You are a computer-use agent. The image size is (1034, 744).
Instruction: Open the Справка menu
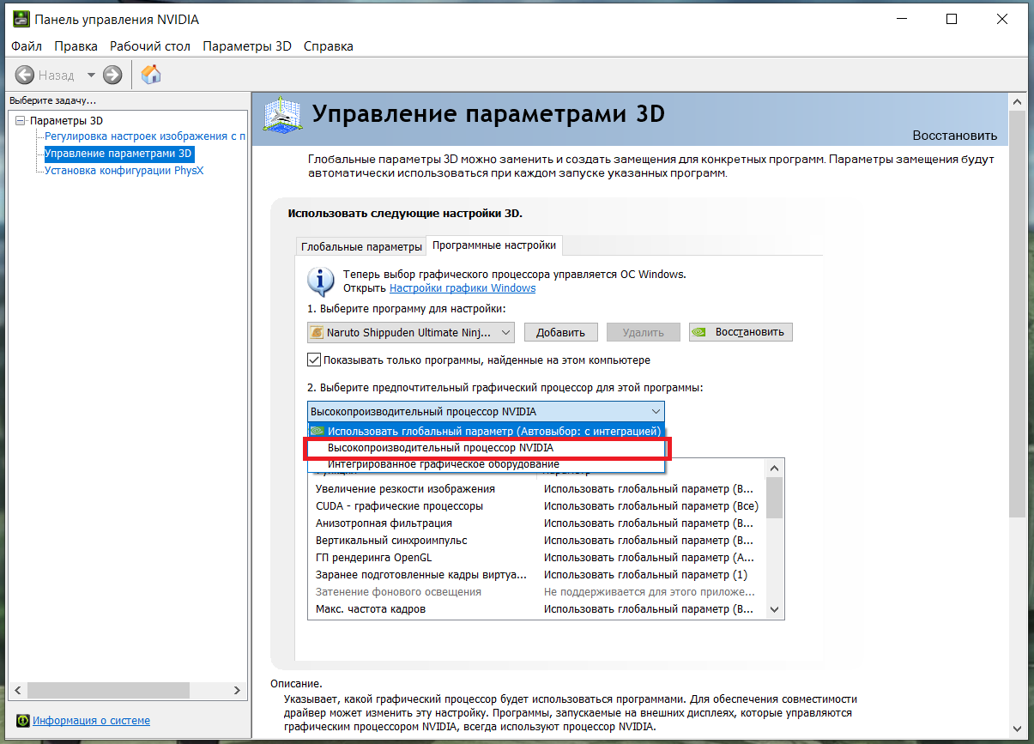pyautogui.click(x=329, y=46)
